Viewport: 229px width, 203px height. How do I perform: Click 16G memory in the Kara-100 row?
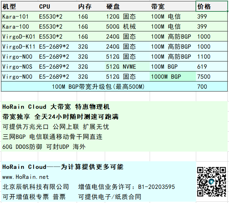point(91,26)
